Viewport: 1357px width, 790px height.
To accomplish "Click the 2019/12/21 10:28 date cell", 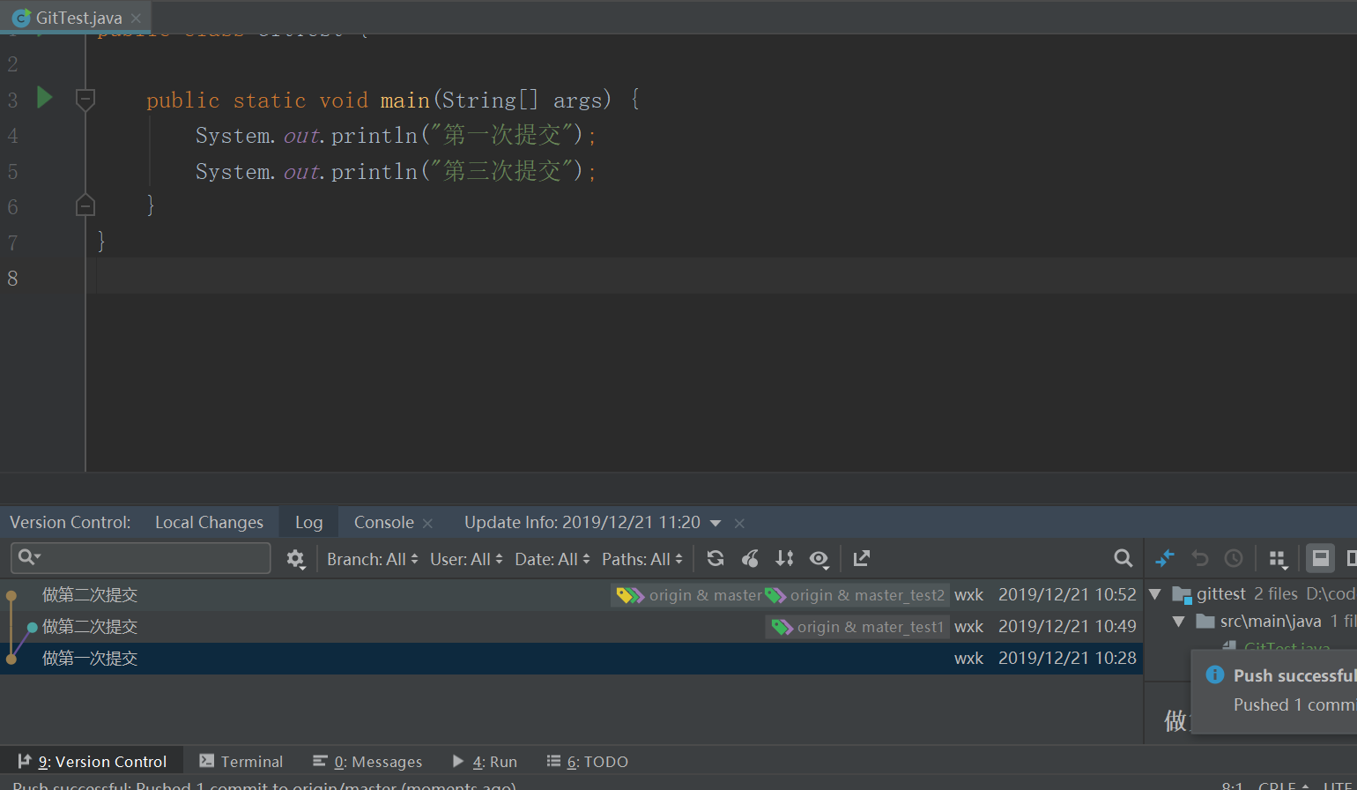I will (x=1067, y=659).
